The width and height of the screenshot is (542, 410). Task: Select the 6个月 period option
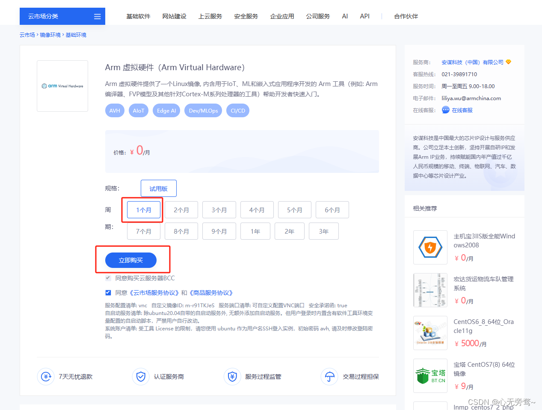tap(332, 210)
